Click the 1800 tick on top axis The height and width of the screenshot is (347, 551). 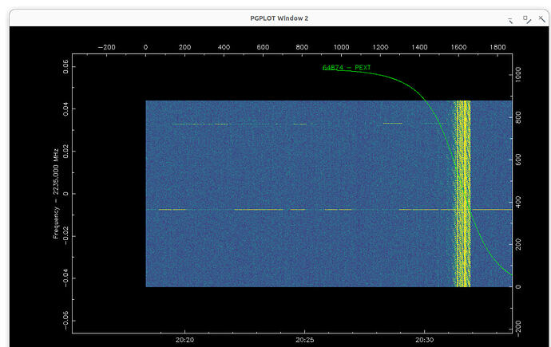click(x=497, y=47)
